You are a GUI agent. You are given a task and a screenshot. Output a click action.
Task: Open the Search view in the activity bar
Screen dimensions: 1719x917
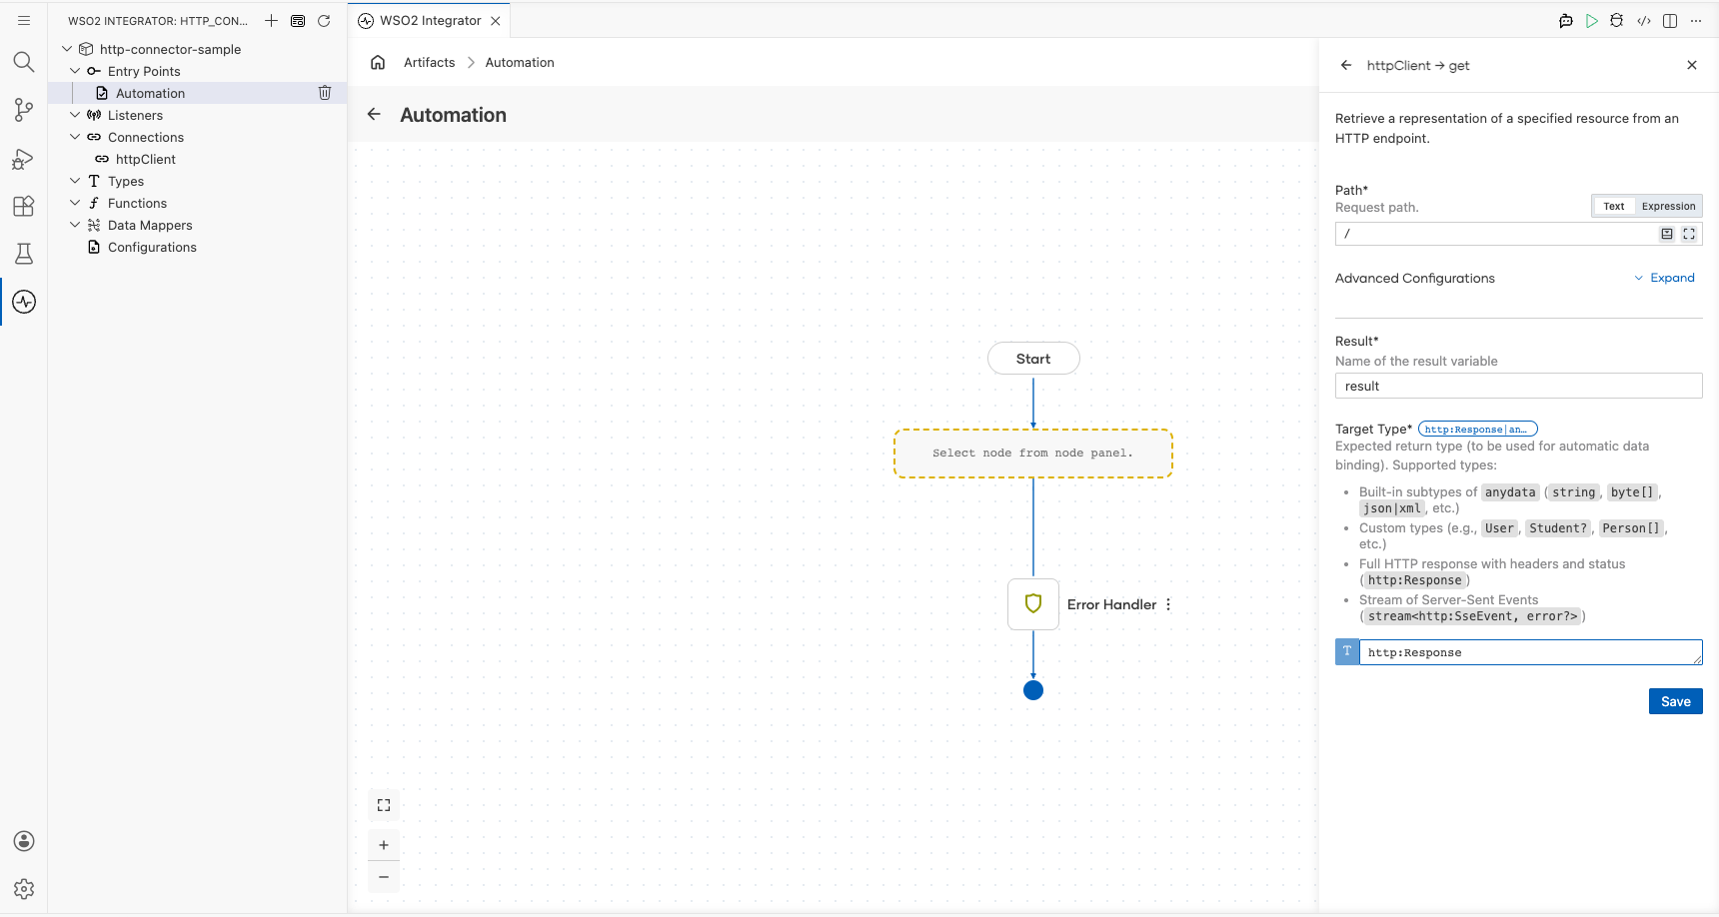24,62
